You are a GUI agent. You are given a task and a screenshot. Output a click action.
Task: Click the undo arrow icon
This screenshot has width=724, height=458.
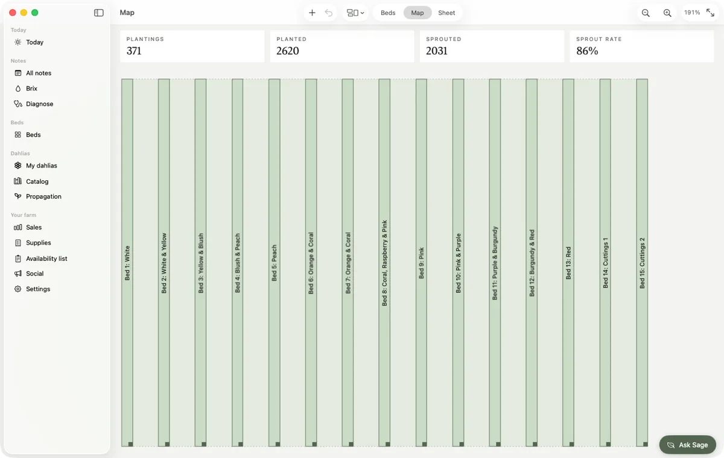click(x=329, y=13)
